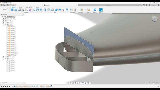Select the Revolve tool in Create
This screenshot has width=160, height=90.
(x=16, y=10)
